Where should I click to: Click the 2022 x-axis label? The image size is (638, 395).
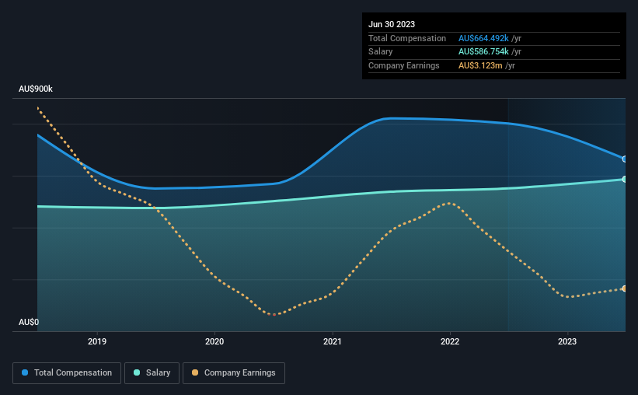450,341
